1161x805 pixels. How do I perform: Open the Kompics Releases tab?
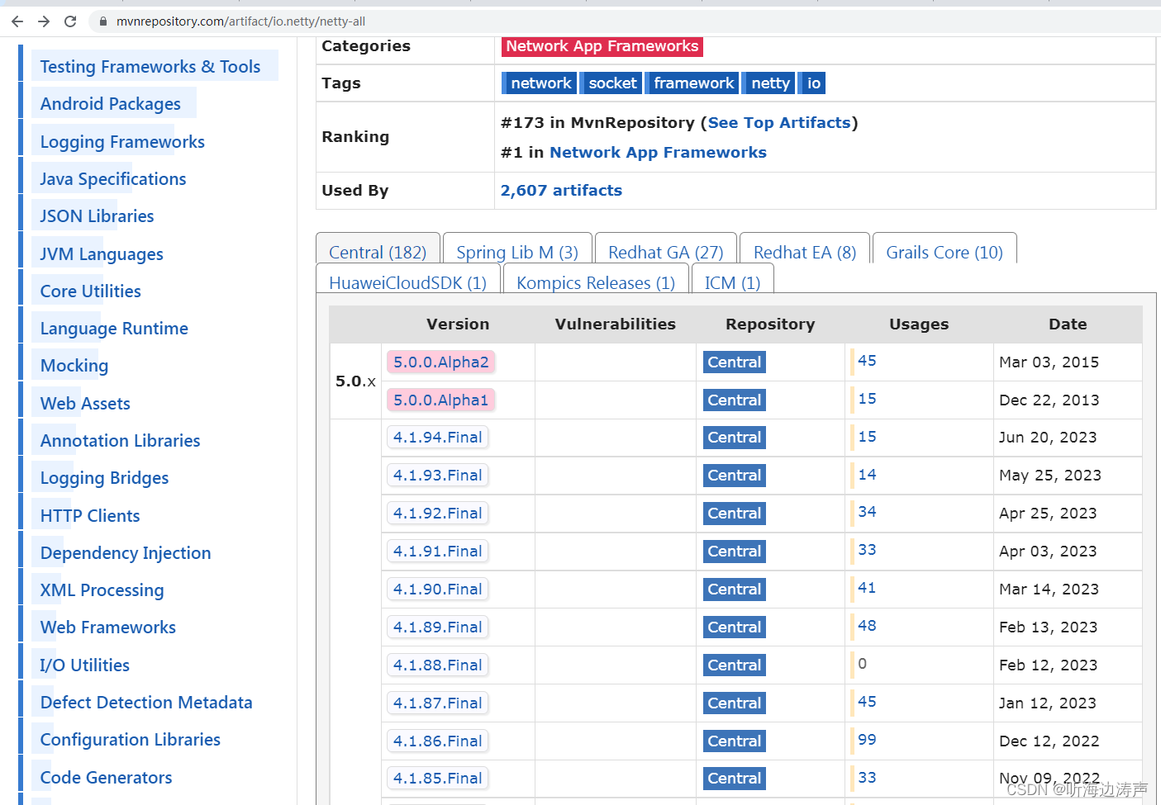pos(594,282)
